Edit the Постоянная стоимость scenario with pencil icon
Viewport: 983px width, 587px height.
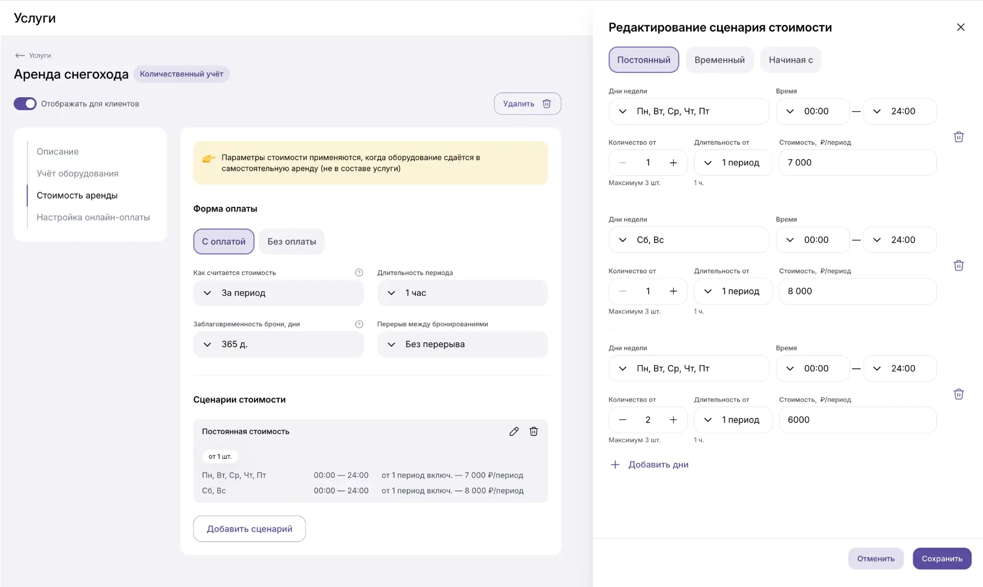click(x=514, y=431)
